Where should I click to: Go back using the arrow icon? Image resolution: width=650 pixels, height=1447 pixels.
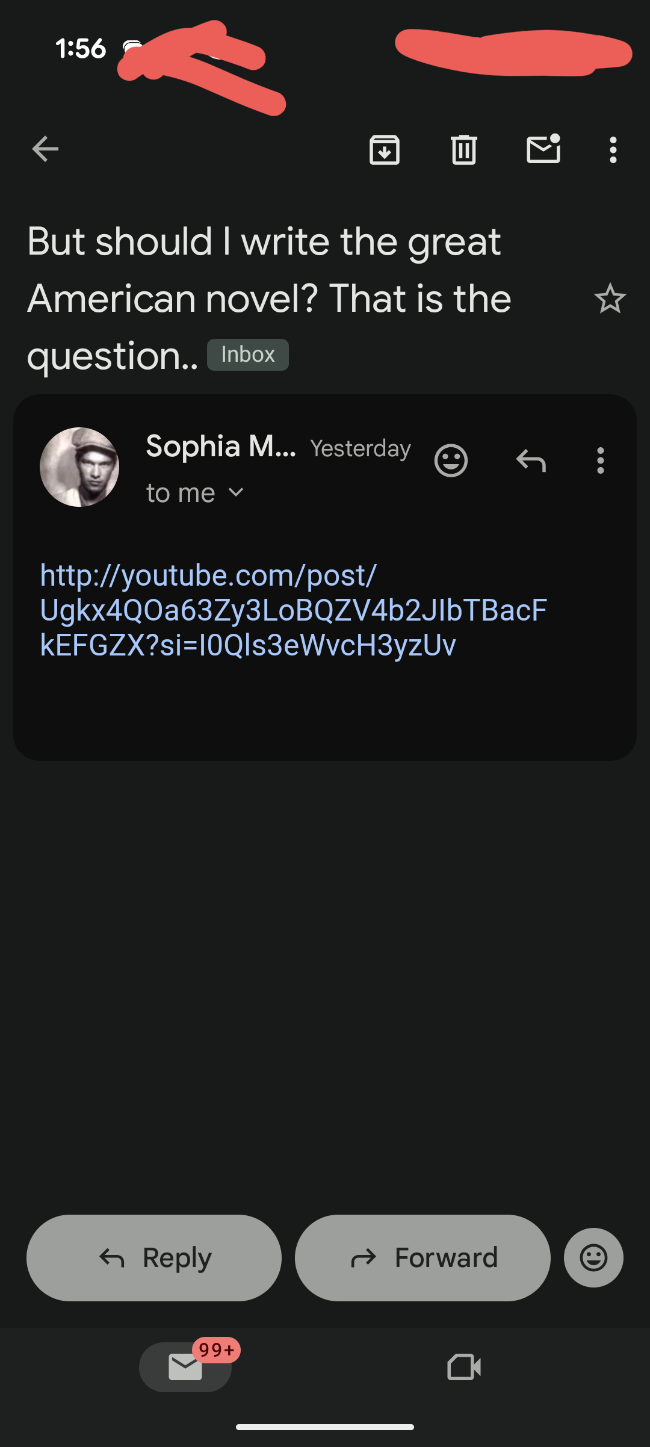(45, 149)
